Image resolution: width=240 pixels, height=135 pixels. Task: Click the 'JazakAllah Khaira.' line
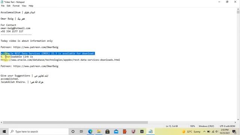[x=22, y=82]
